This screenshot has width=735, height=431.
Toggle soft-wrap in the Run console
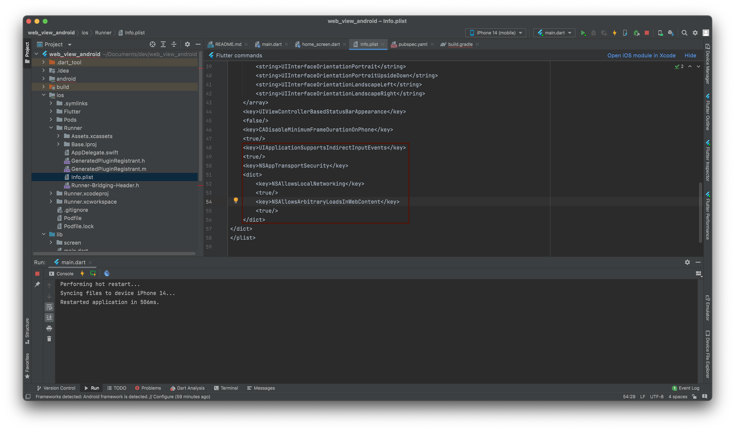tap(49, 307)
